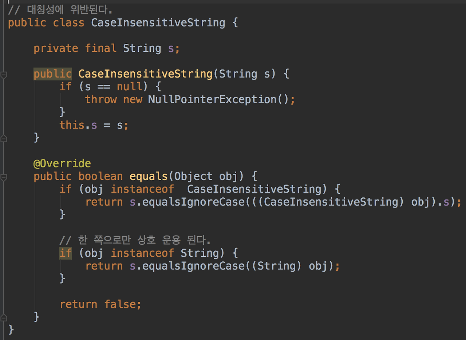The image size is (466, 340).
Task: Click the 'boolean' return type
Action: point(100,176)
